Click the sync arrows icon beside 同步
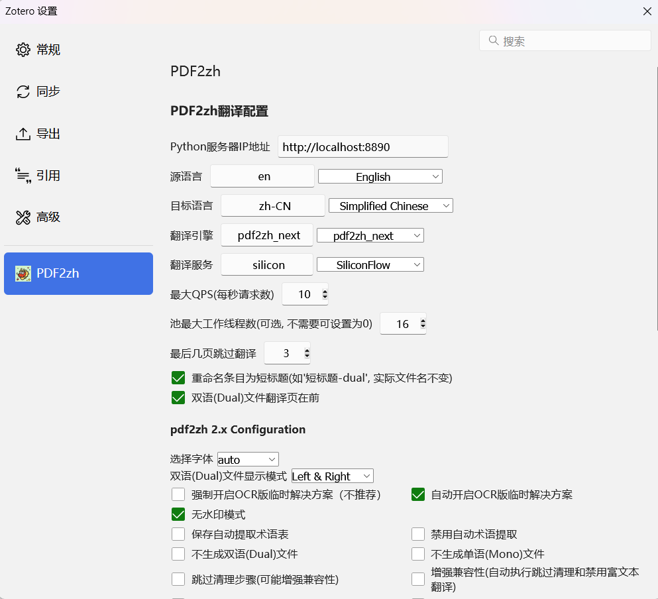 click(23, 91)
